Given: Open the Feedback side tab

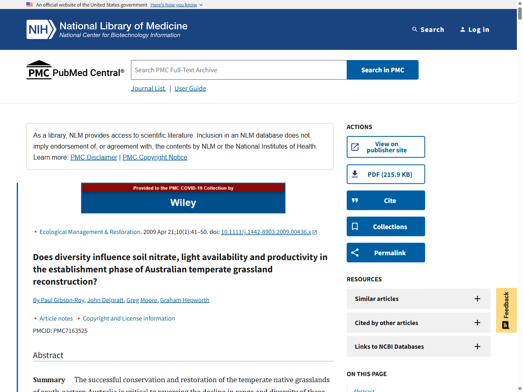Looking at the screenshot, I should [506, 310].
